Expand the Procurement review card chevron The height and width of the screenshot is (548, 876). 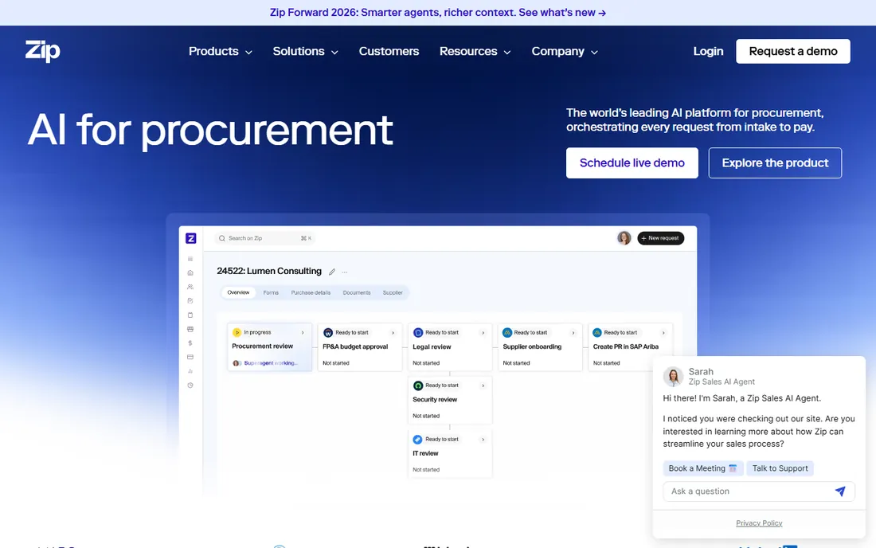point(303,332)
